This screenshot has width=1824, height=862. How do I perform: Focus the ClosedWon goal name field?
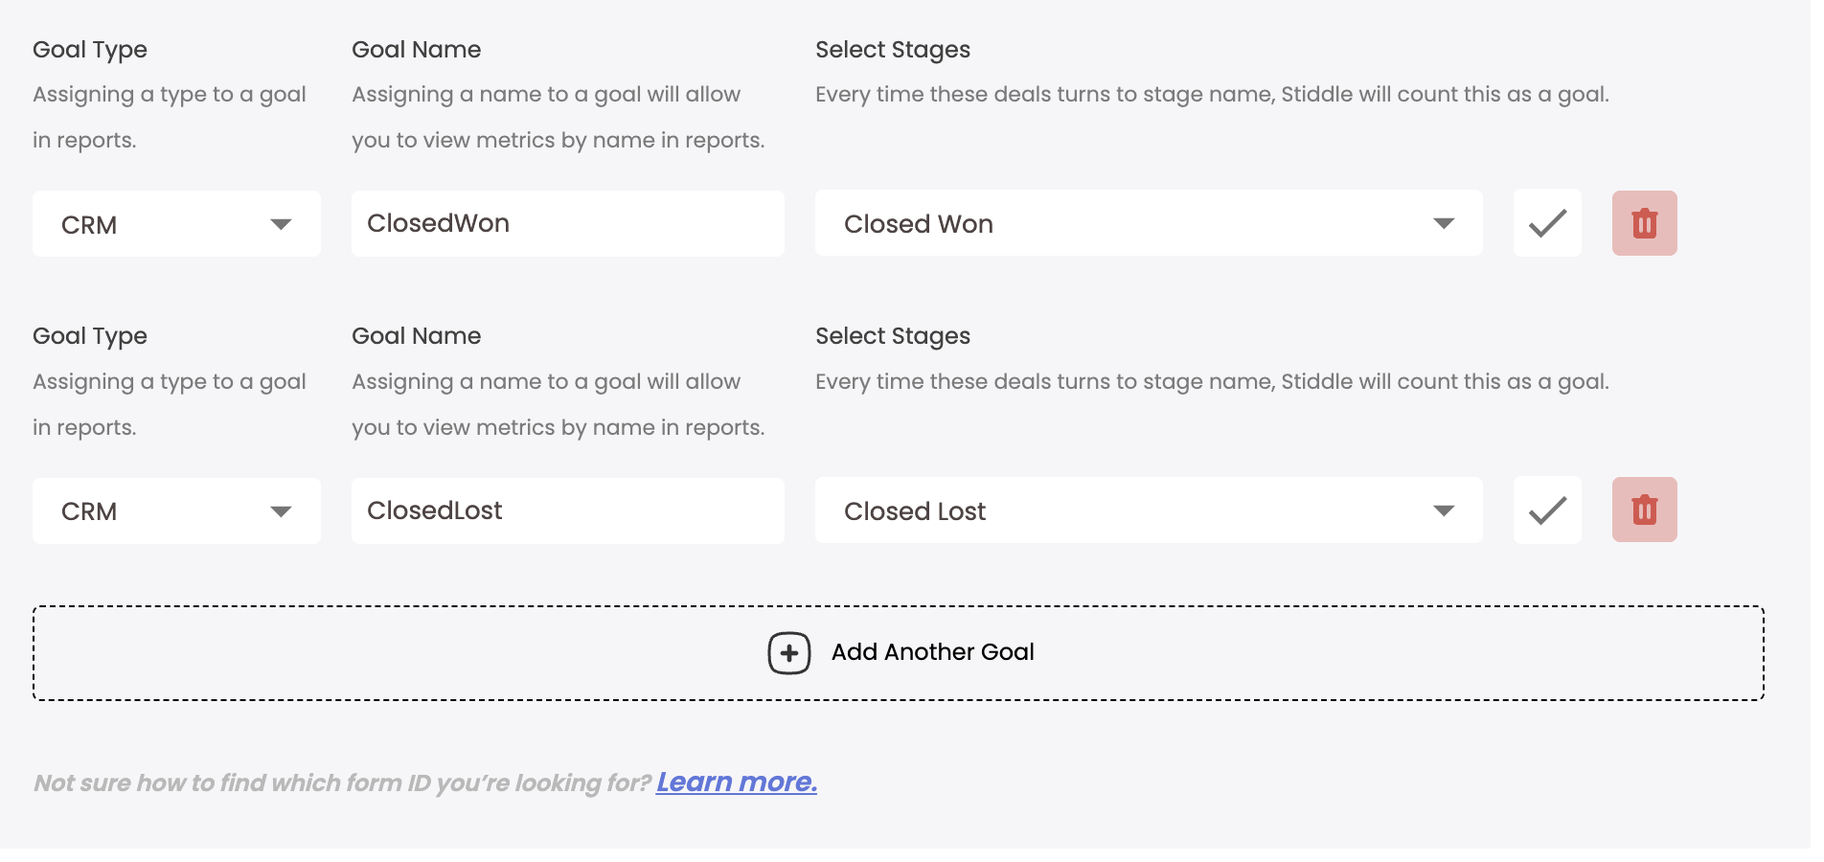(567, 224)
